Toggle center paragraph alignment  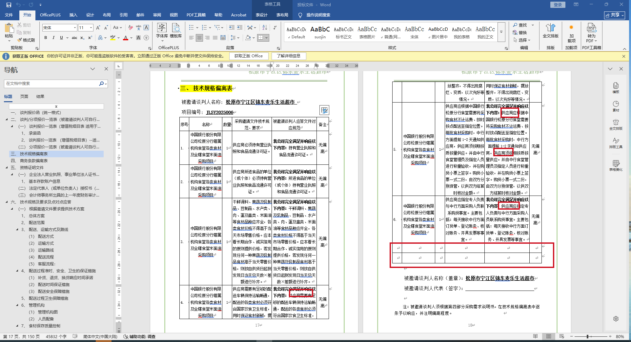pyautogui.click(x=199, y=38)
